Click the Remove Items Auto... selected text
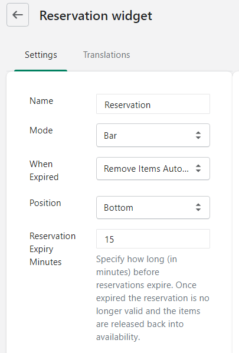The height and width of the screenshot is (353, 239). tap(146, 169)
